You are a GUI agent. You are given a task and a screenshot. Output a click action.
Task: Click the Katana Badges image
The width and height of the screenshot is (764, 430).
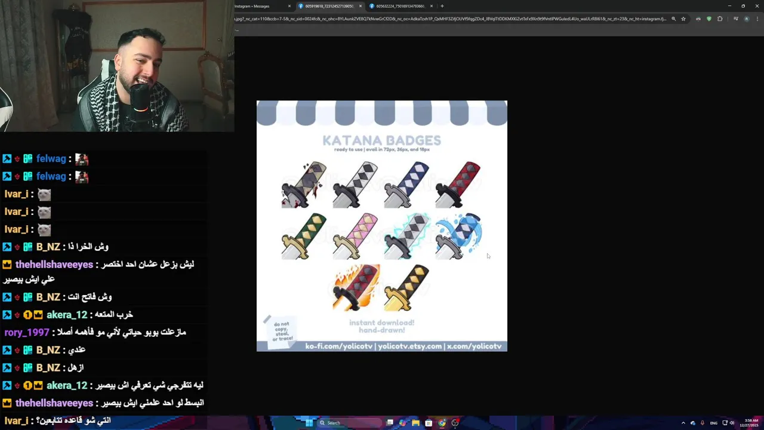[x=382, y=226]
